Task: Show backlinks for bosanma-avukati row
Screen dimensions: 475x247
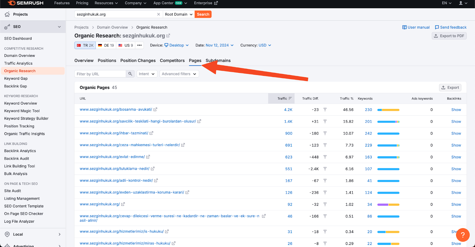Action: [x=456, y=110]
